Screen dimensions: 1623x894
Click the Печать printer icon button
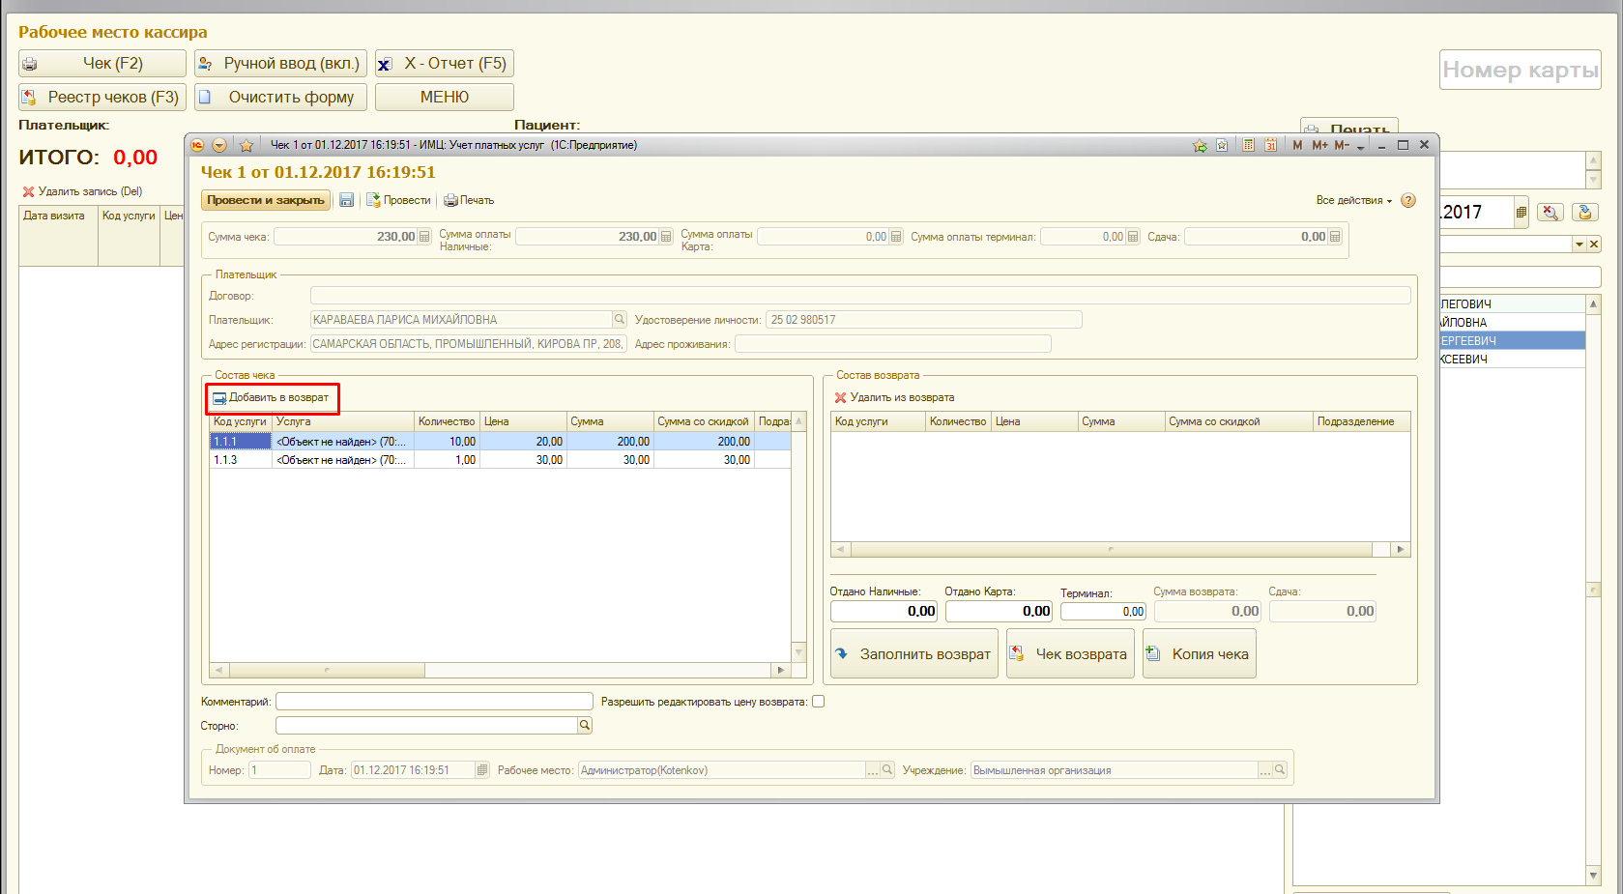(x=469, y=200)
